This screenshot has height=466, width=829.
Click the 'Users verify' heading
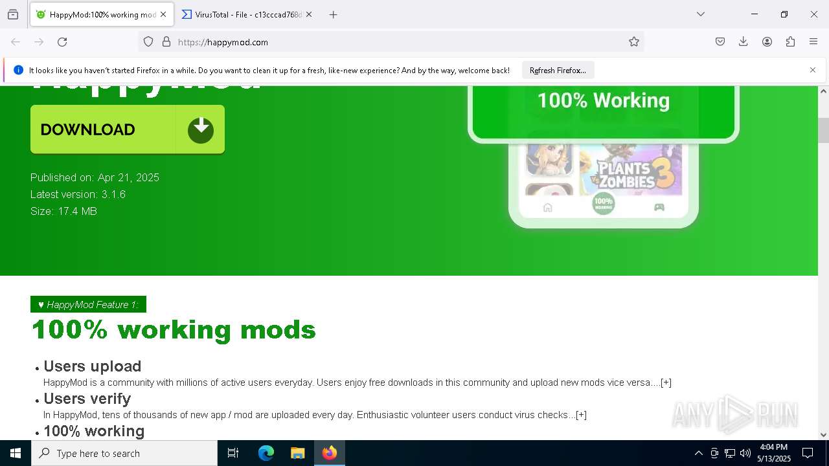click(x=87, y=399)
